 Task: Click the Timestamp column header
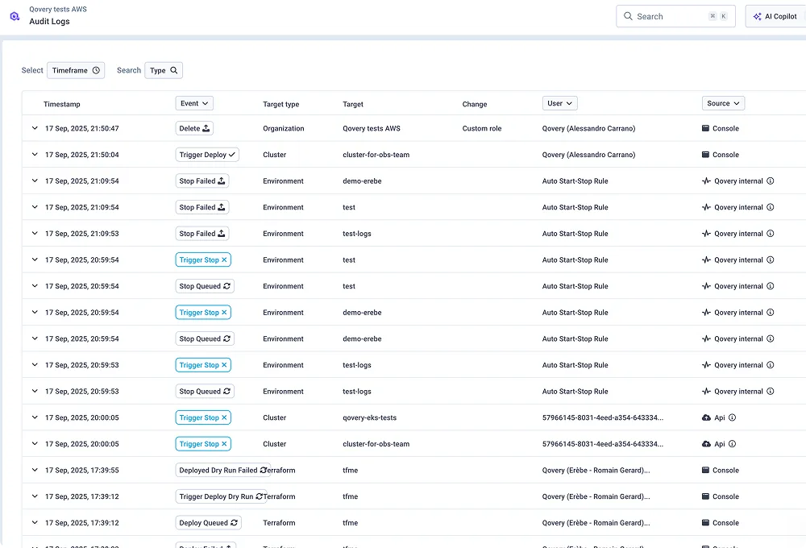pyautogui.click(x=62, y=104)
